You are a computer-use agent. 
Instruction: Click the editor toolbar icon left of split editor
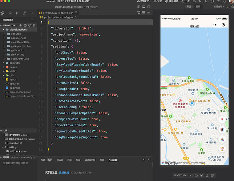point(139,12)
